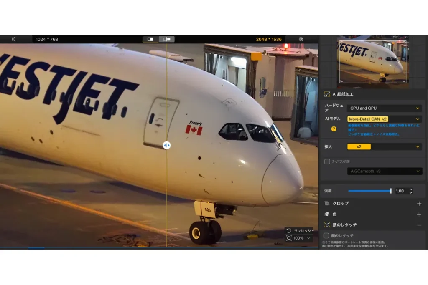
Task: Click the 顔のレタッチ face icon
Action: click(327, 225)
